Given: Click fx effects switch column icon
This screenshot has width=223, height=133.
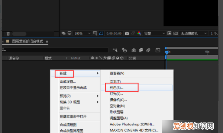Looking at the screenshot, I should click(x=105, y=58).
